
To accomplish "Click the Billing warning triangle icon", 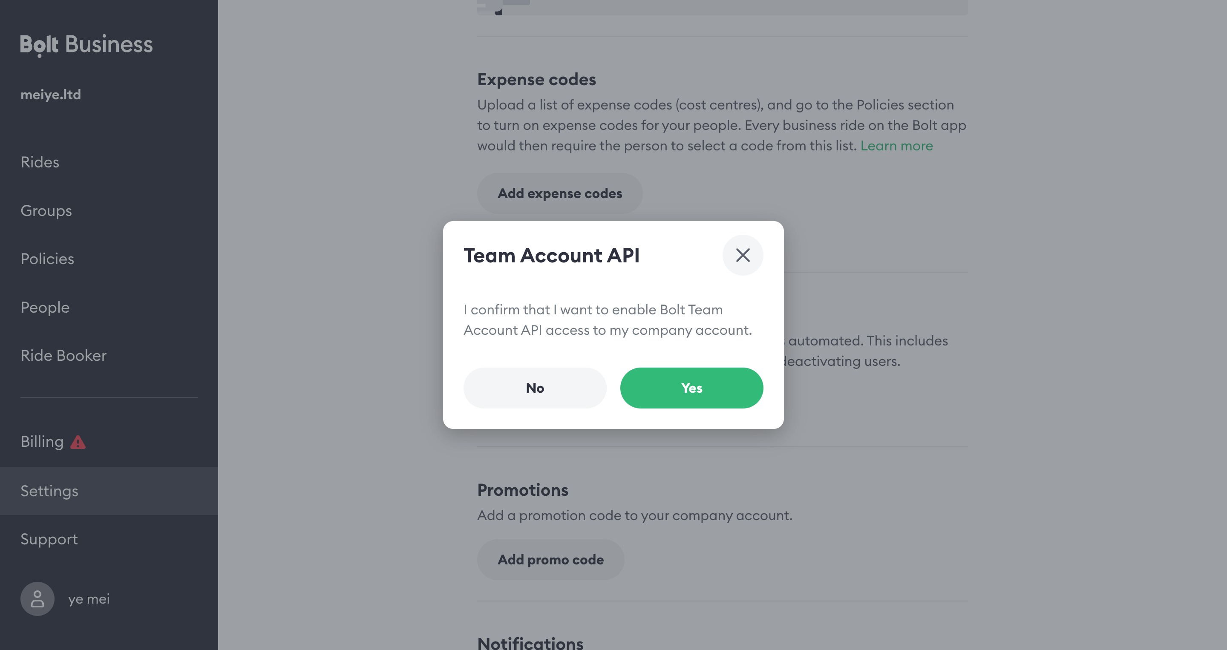I will (78, 443).
